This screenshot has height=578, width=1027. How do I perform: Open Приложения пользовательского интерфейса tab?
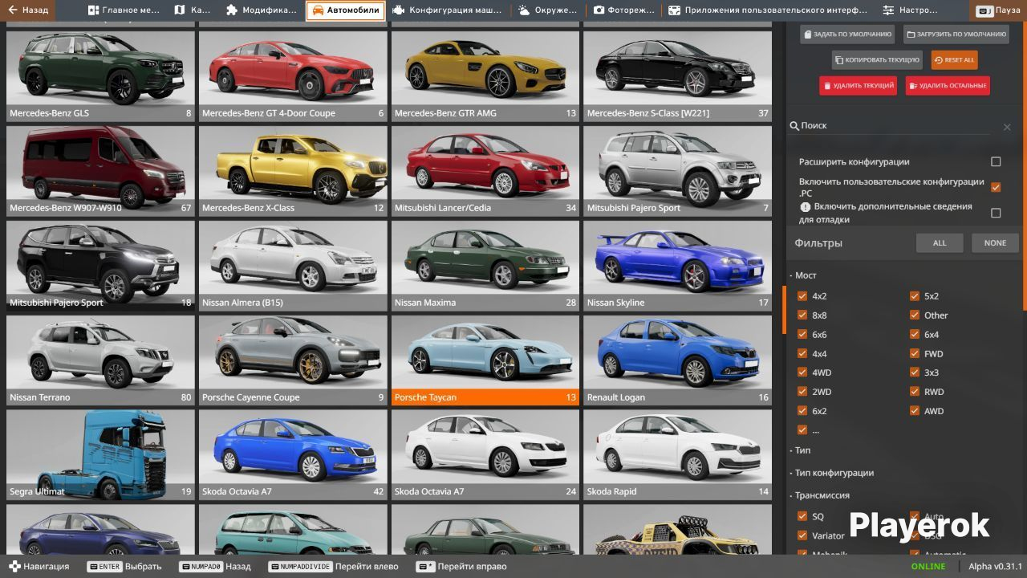[x=768, y=10]
